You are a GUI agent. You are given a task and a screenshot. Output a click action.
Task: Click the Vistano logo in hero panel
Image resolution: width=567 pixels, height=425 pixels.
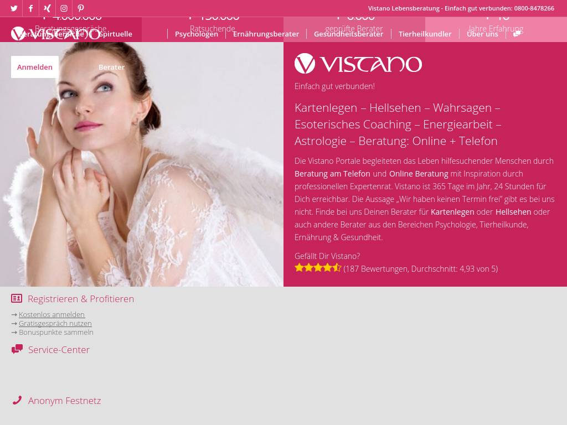click(x=358, y=64)
